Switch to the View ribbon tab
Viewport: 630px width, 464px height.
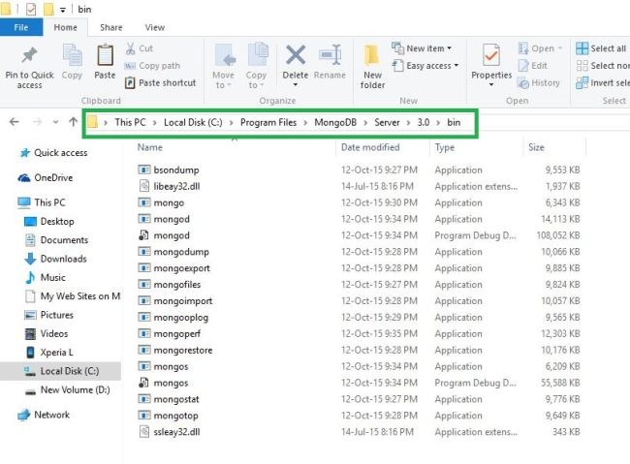click(155, 27)
